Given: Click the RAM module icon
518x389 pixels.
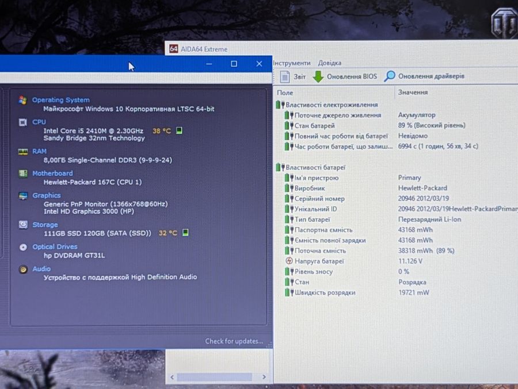Looking at the screenshot, I should coord(23,152).
